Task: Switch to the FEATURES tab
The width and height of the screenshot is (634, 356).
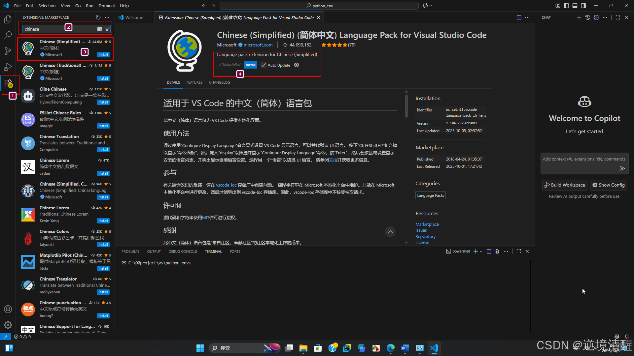Action: (x=194, y=82)
